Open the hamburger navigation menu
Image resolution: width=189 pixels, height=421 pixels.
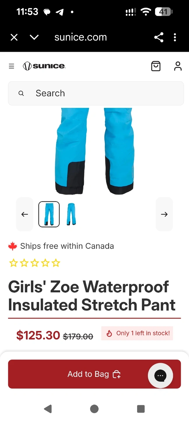(11, 66)
